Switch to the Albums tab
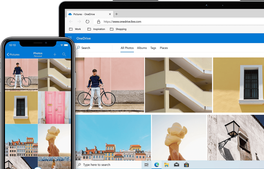The width and height of the screenshot is (264, 169). pos(142,48)
